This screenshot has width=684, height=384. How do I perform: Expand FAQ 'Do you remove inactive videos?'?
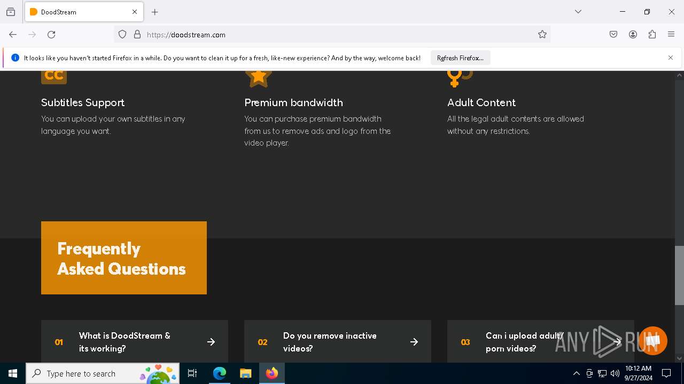click(338, 341)
